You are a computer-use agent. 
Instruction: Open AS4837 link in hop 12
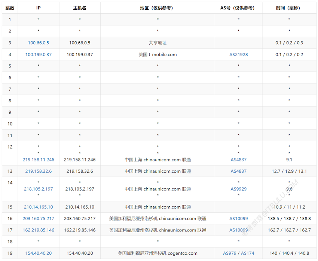click(x=239, y=160)
